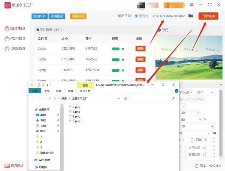Refresh the Explorer folder view

[126, 99]
